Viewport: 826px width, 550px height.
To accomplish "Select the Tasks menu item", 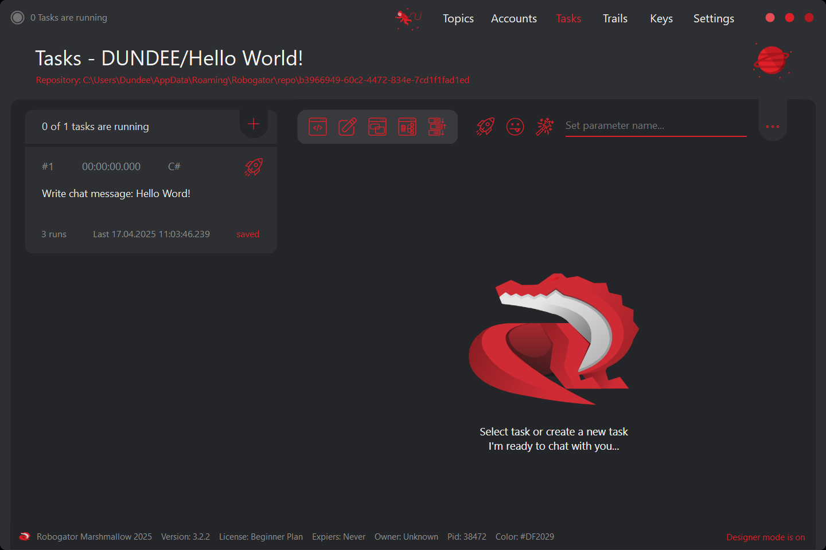I will pyautogui.click(x=568, y=18).
